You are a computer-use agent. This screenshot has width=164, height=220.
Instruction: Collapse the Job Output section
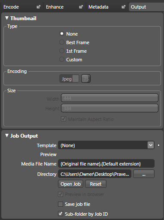pos(7,136)
